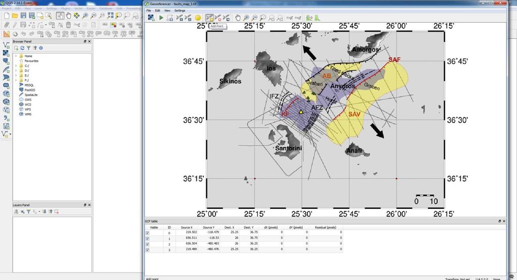Image resolution: width=517 pixels, height=280 pixels.
Task: Select Favourites in Browser tree
Action: [31, 61]
